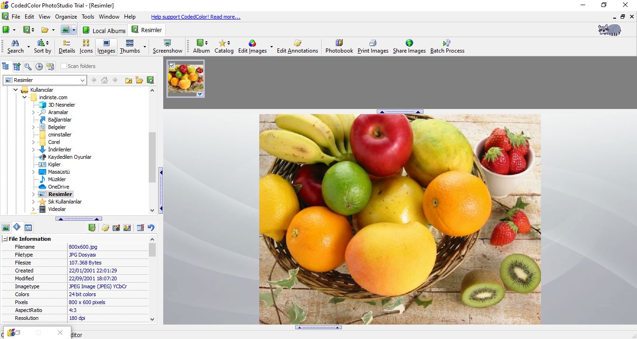Open Help support CodedColor link
This screenshot has width=637, height=339.
tap(196, 17)
